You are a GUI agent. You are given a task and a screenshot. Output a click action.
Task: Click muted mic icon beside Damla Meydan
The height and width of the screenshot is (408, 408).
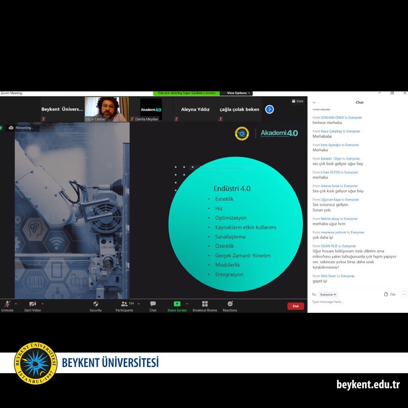132,119
